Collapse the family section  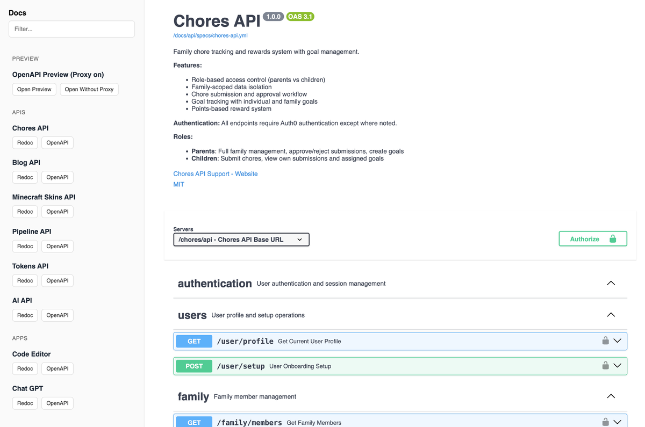(x=611, y=396)
